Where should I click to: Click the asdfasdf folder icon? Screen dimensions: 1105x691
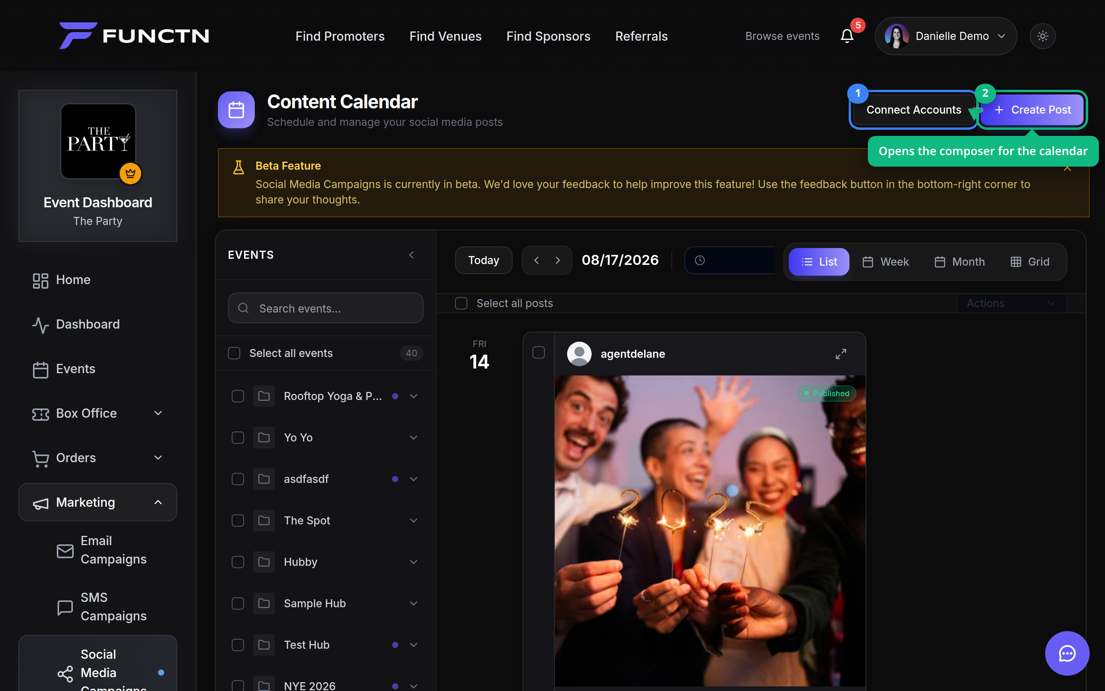[x=264, y=479]
